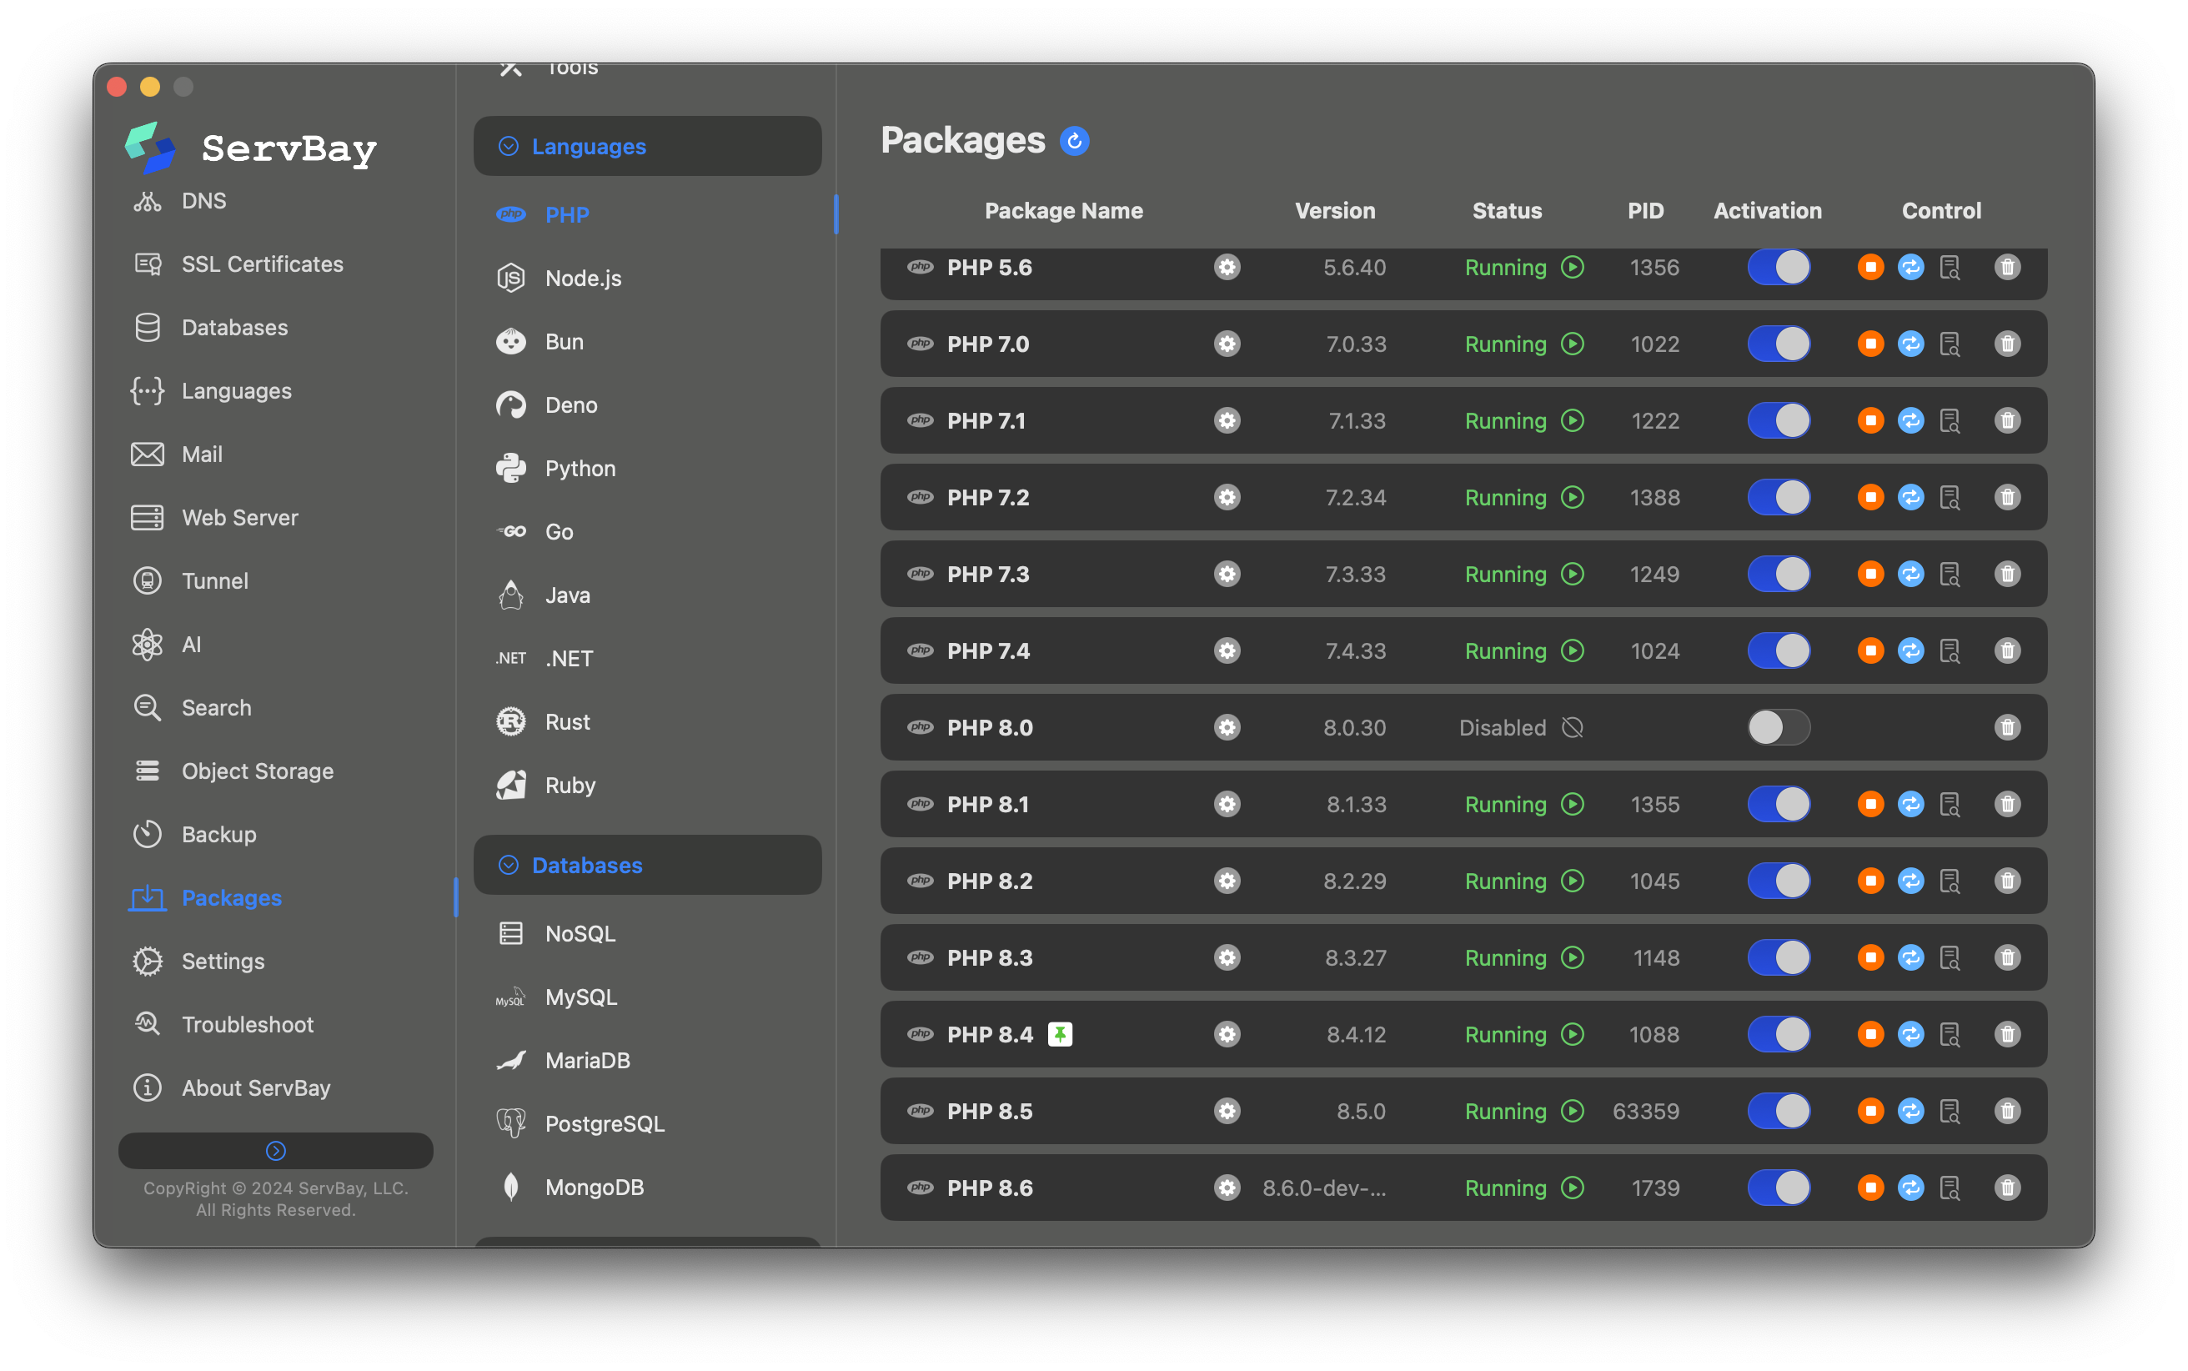Stop the PHP 7.0 service
2188x1371 pixels.
coord(1869,344)
